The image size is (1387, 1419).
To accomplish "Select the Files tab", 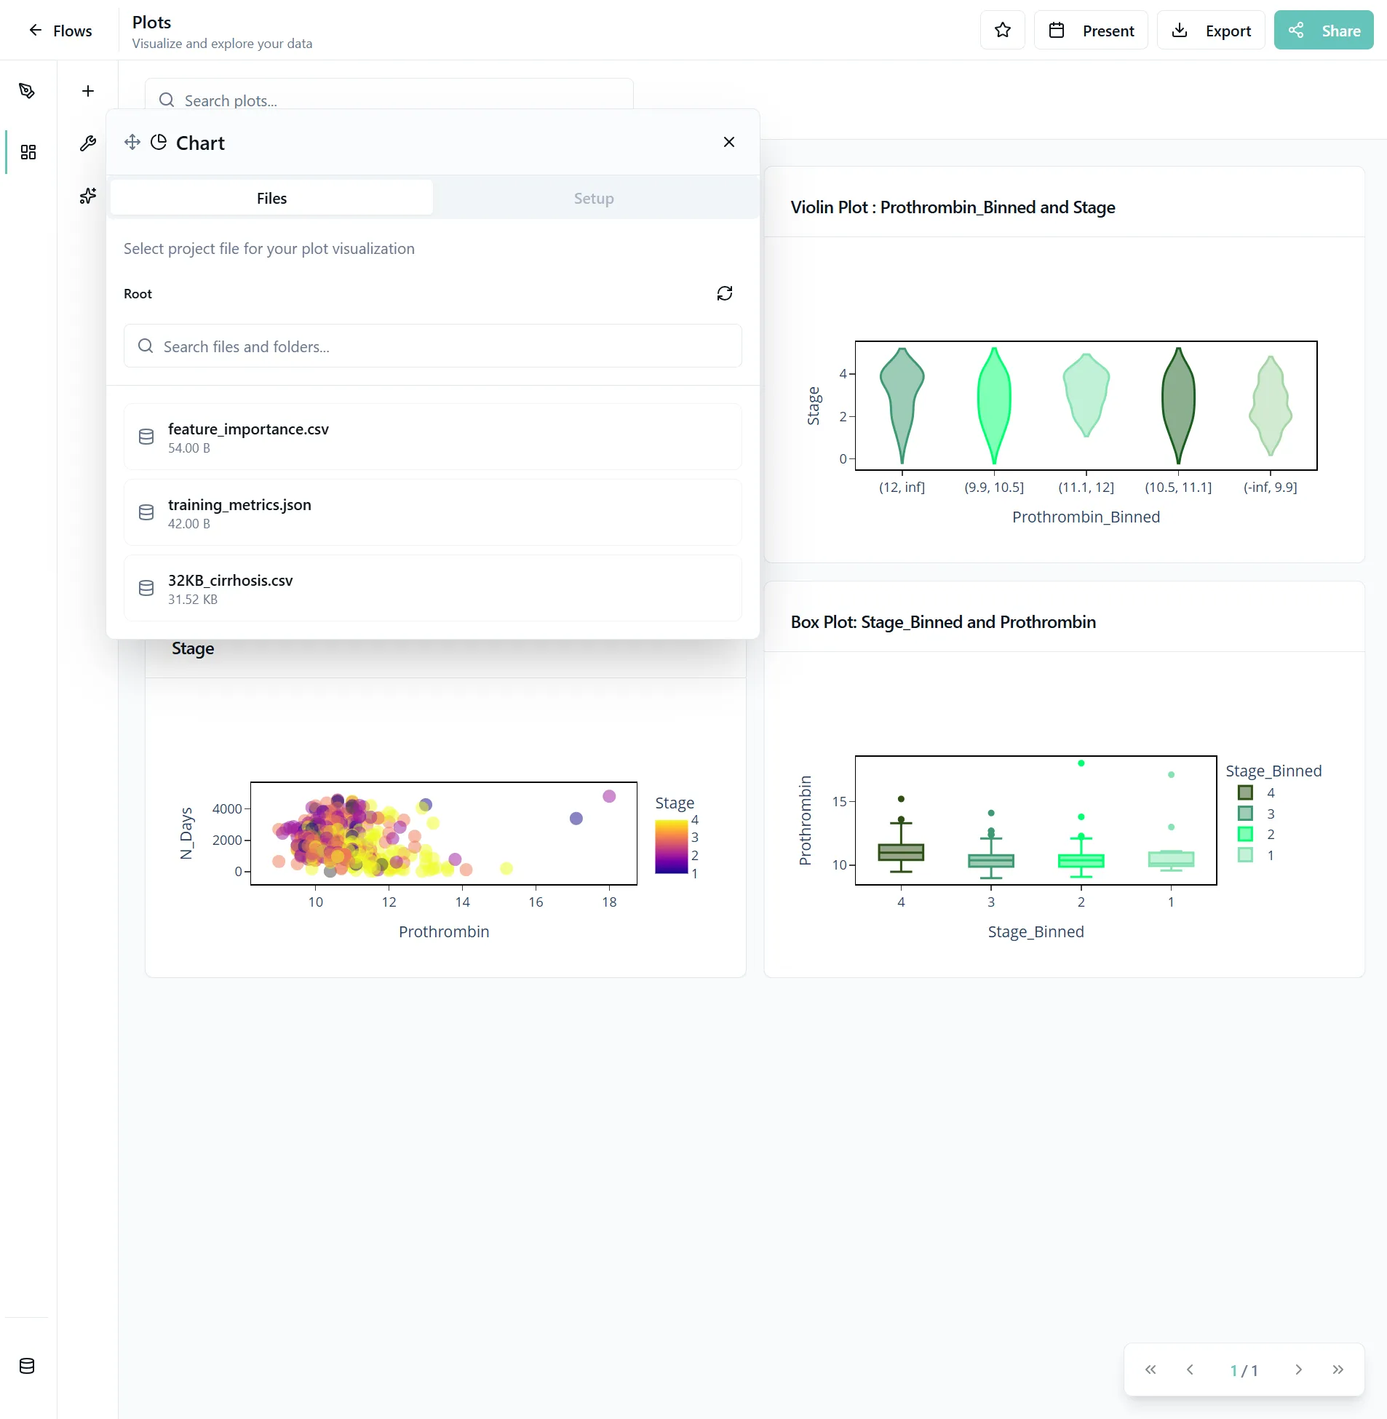I will (x=271, y=198).
